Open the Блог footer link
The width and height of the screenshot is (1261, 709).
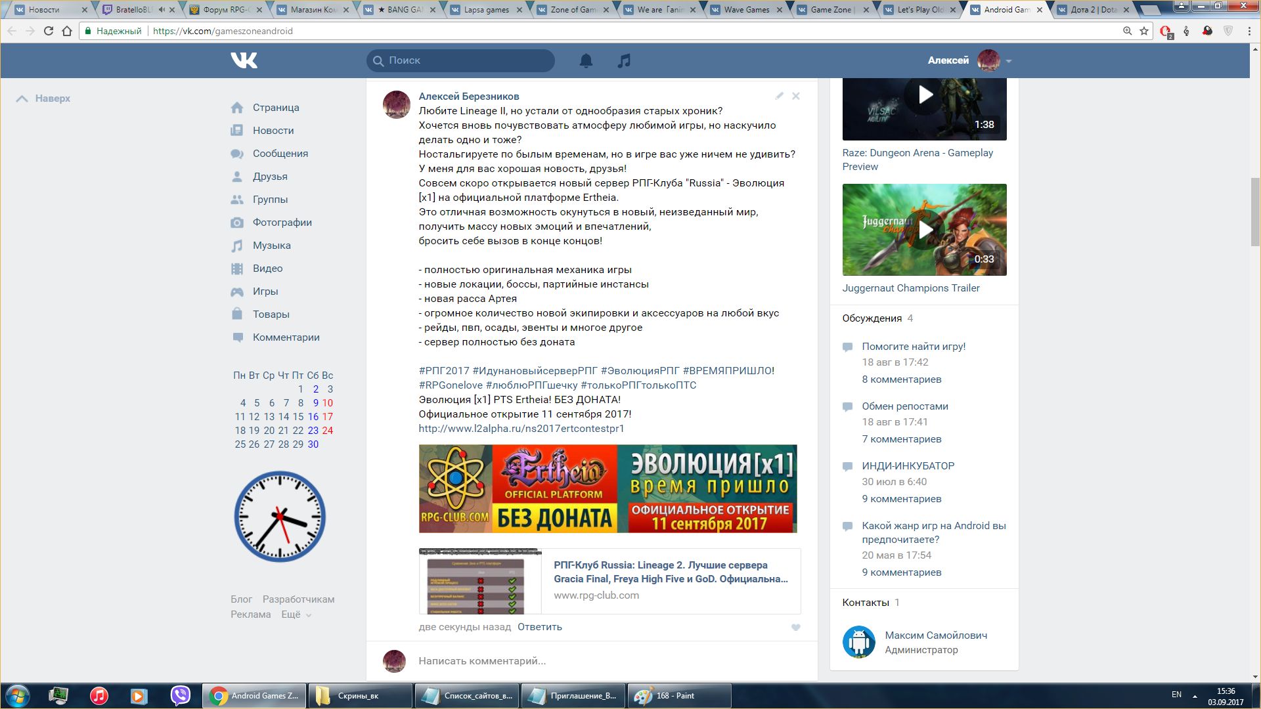pyautogui.click(x=241, y=599)
